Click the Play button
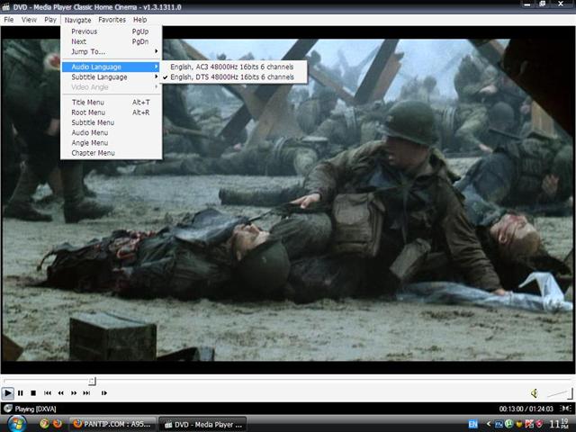 tap(7, 393)
